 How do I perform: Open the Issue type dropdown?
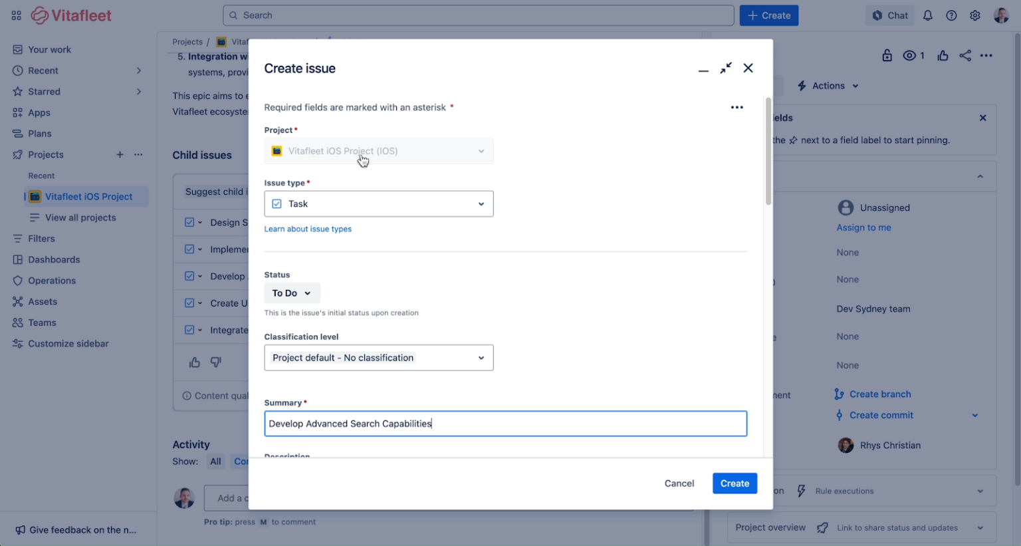click(x=379, y=204)
